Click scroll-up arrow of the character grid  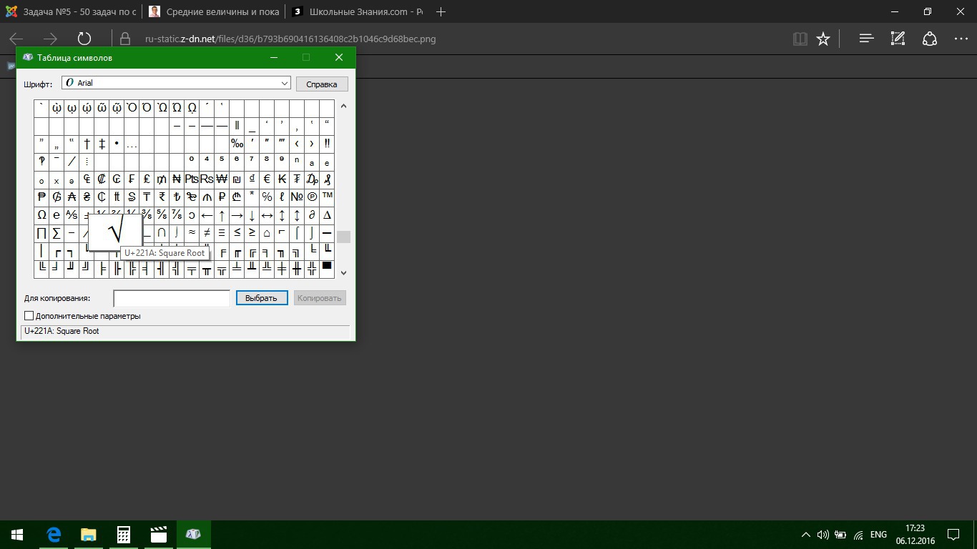coord(343,106)
